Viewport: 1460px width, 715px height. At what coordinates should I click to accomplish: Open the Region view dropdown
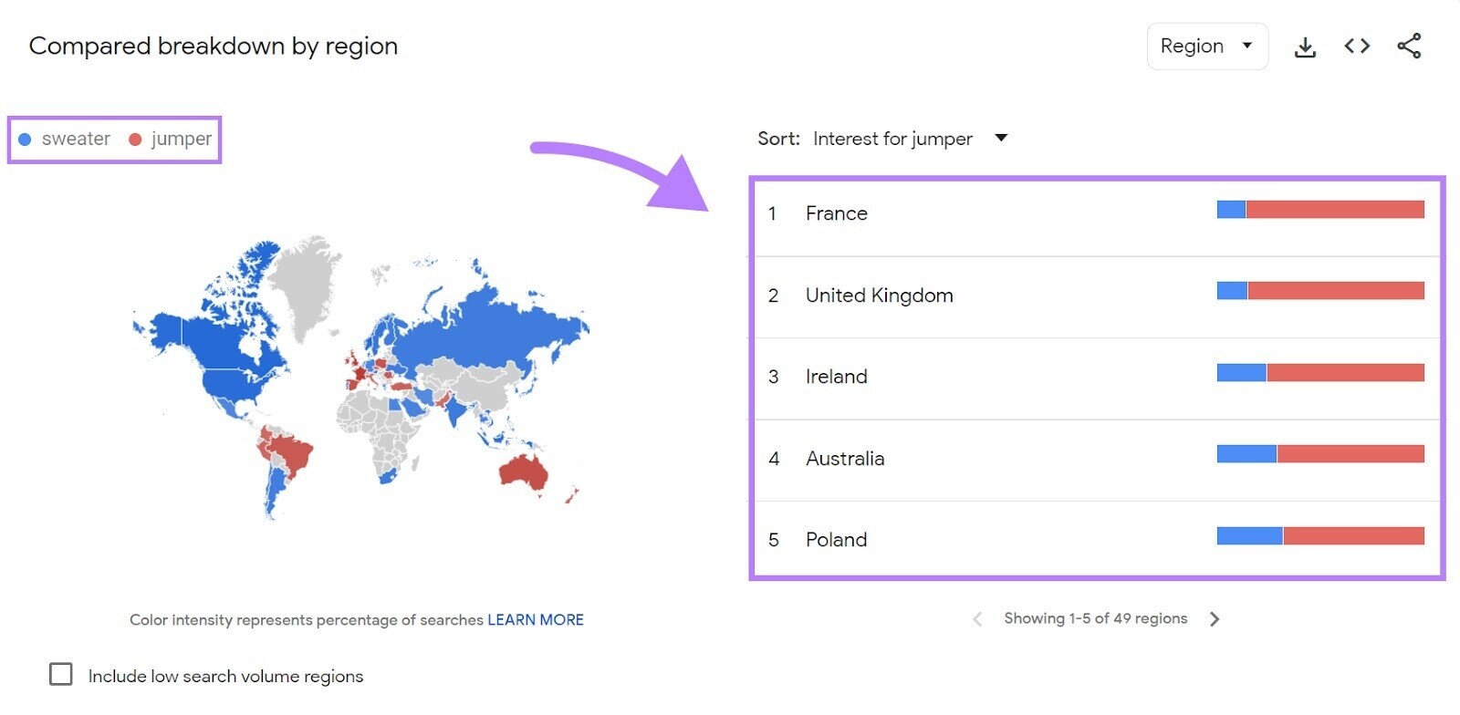tap(1206, 46)
